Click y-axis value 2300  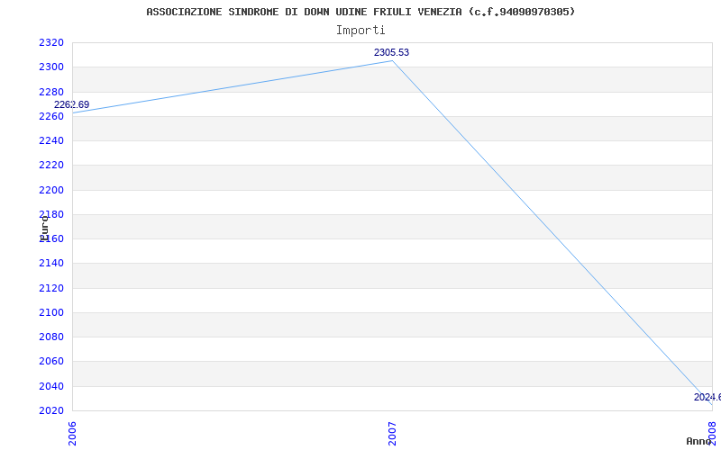coord(51,67)
